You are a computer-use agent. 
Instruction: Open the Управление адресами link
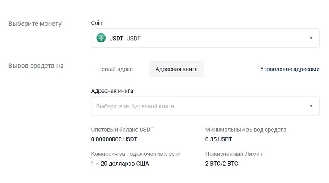[290, 69]
